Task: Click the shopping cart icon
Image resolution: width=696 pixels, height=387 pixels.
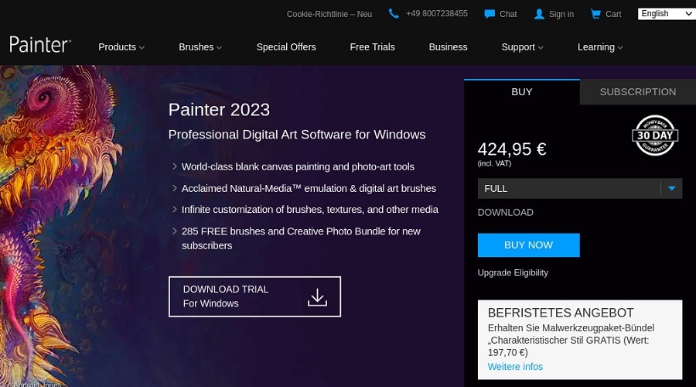Action: pyautogui.click(x=595, y=14)
